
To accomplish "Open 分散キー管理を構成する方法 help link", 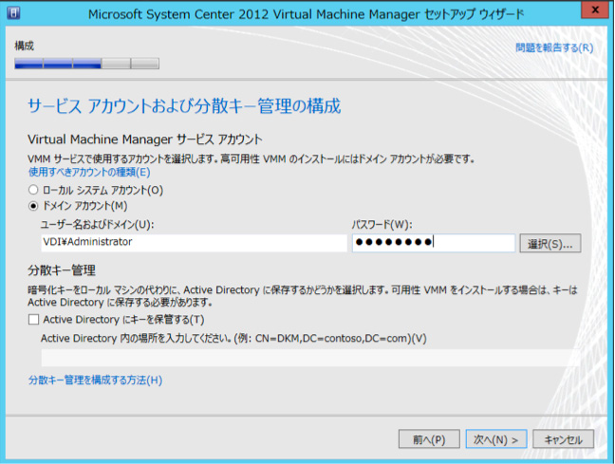I will coord(95,380).
